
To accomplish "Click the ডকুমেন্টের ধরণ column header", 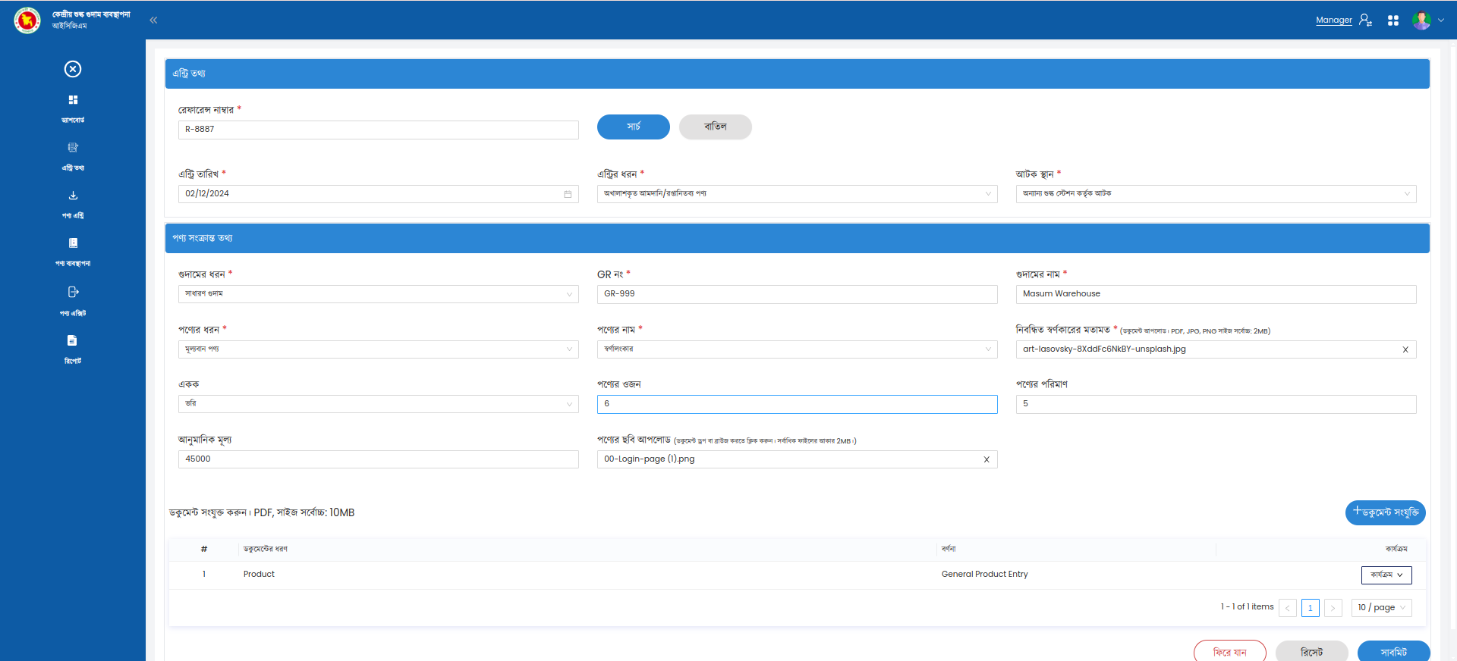I will click(x=266, y=549).
